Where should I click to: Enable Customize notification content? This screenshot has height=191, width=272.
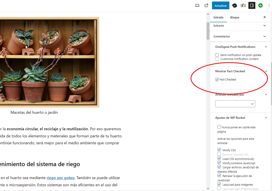[x=217, y=59]
